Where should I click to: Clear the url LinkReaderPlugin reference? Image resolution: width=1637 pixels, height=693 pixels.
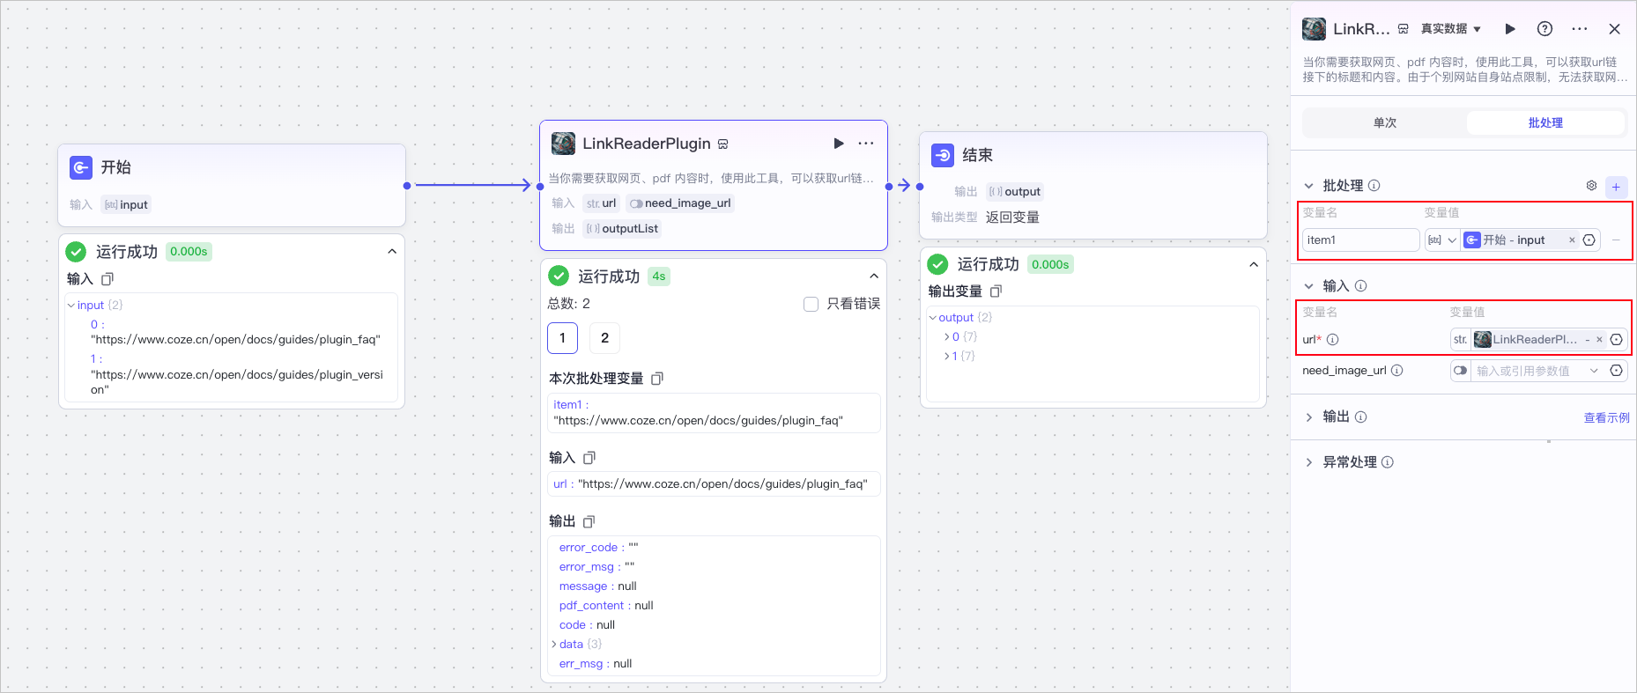[1599, 339]
